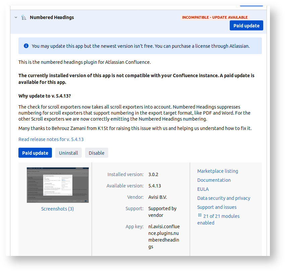
Task: Open Data security and privacy
Action: click(x=223, y=198)
